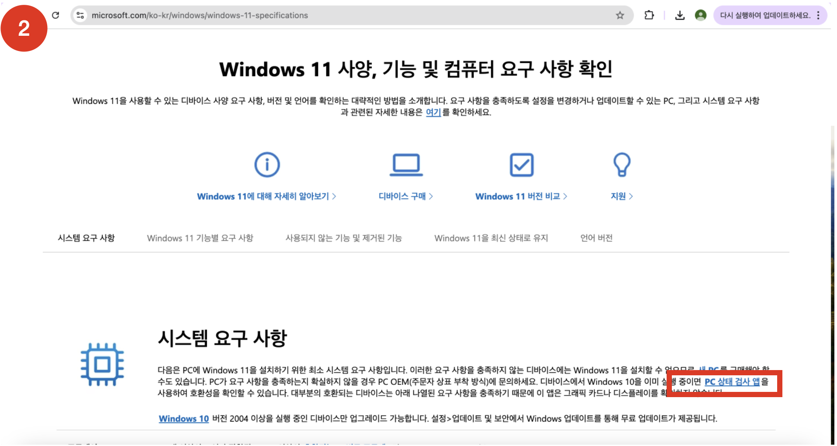The image size is (837, 446).
Task: Open the 'Windows 10' link
Action: tap(184, 419)
